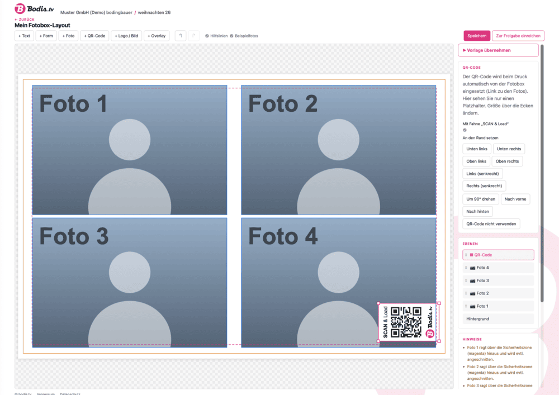This screenshot has width=559, height=395.
Task: Add a Foto placeholder
Action: coord(68,36)
